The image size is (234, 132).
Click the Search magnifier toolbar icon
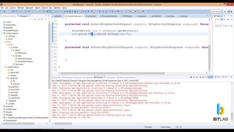click(118, 11)
